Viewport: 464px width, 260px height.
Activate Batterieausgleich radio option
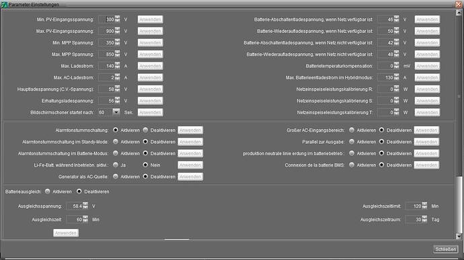tap(47, 191)
